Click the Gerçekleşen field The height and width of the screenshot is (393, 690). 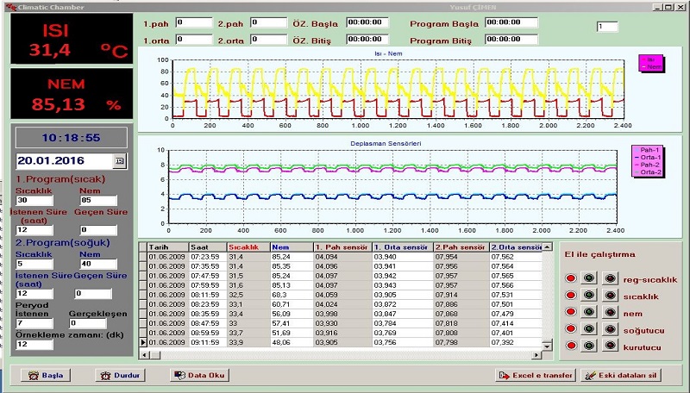tap(88, 323)
